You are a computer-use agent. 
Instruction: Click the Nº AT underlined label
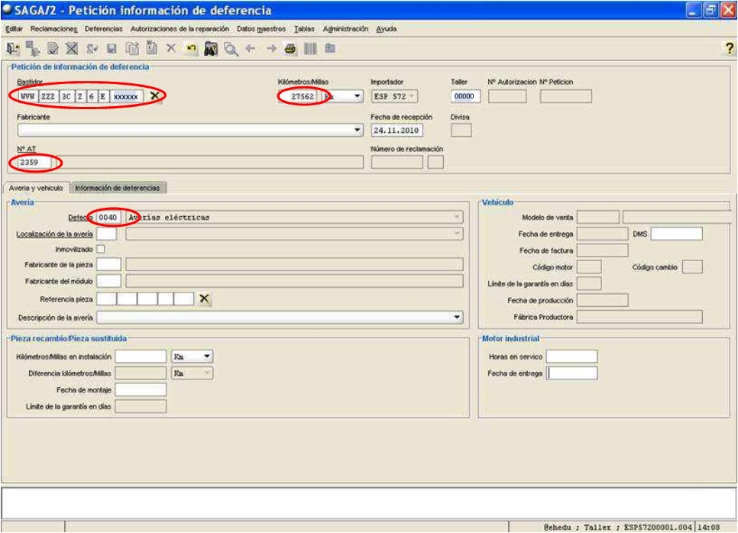pyautogui.click(x=26, y=149)
